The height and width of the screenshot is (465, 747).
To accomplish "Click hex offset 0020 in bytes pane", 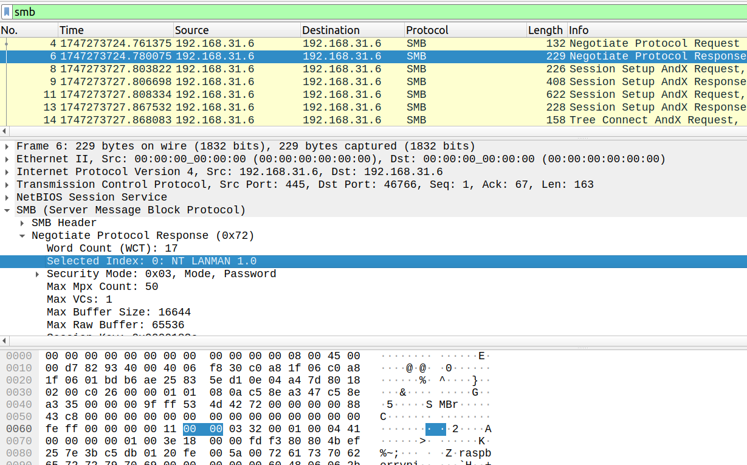I will tap(19, 380).
